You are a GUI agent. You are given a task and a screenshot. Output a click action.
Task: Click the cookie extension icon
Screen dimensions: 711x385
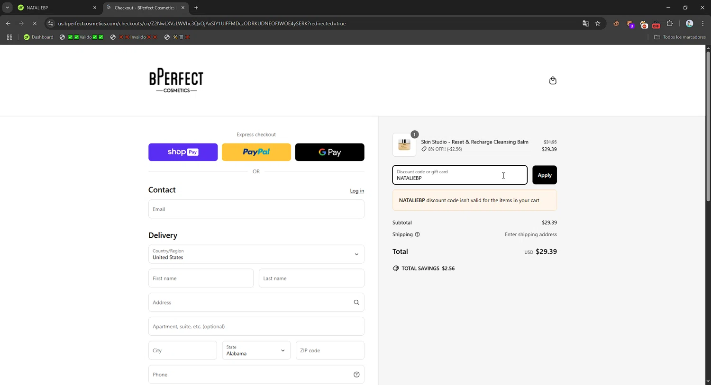(616, 23)
